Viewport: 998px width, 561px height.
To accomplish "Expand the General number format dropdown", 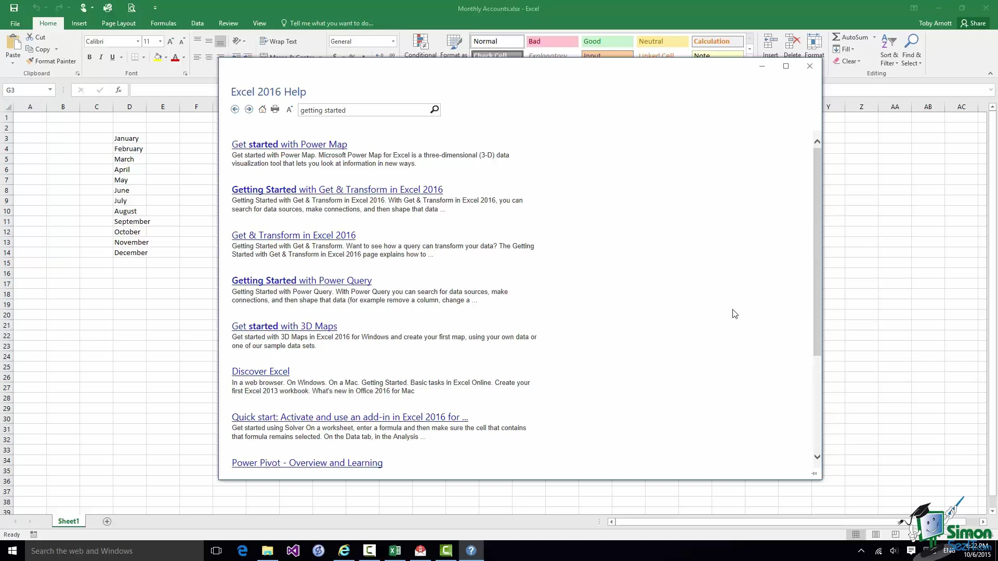I will 393,42.
